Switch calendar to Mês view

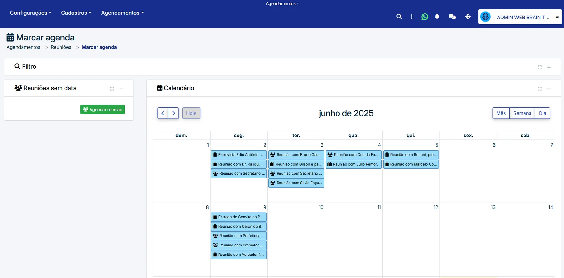[x=501, y=113]
